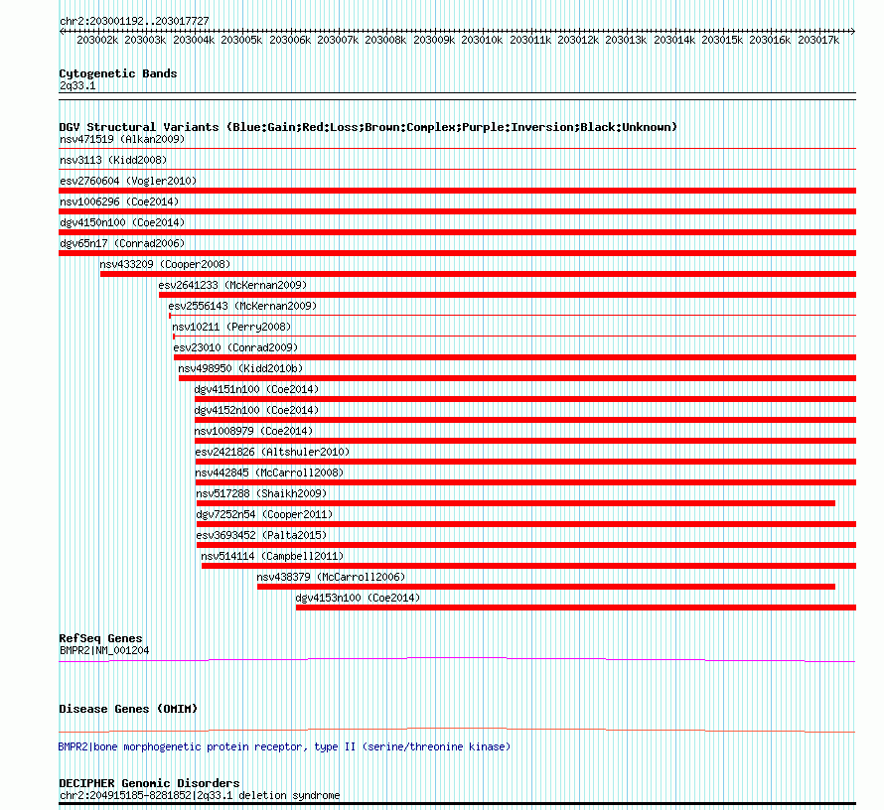
Task: Click the thin red line under nsv10211
Action: [x=515, y=337]
